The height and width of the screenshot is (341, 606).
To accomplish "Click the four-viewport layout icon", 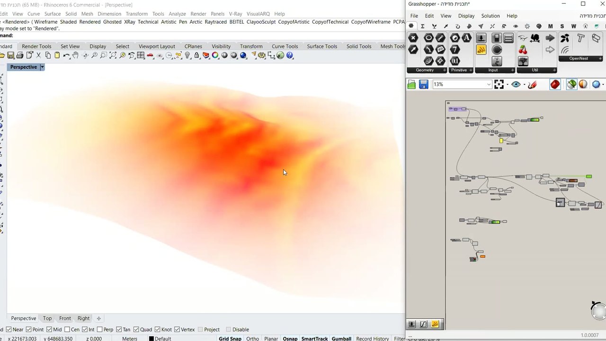I will 141,55.
